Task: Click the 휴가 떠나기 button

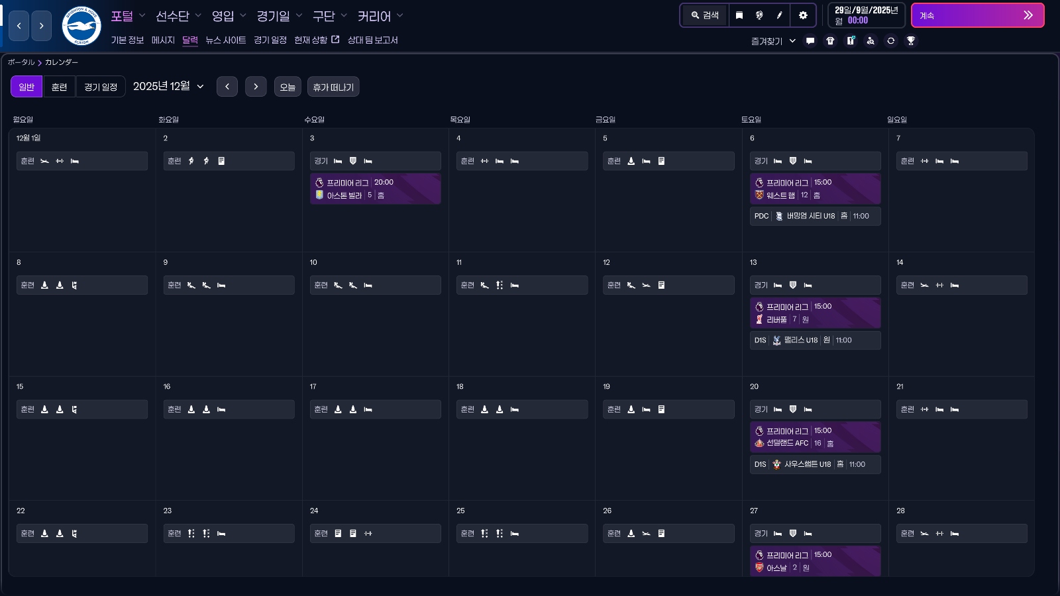Action: pos(333,87)
